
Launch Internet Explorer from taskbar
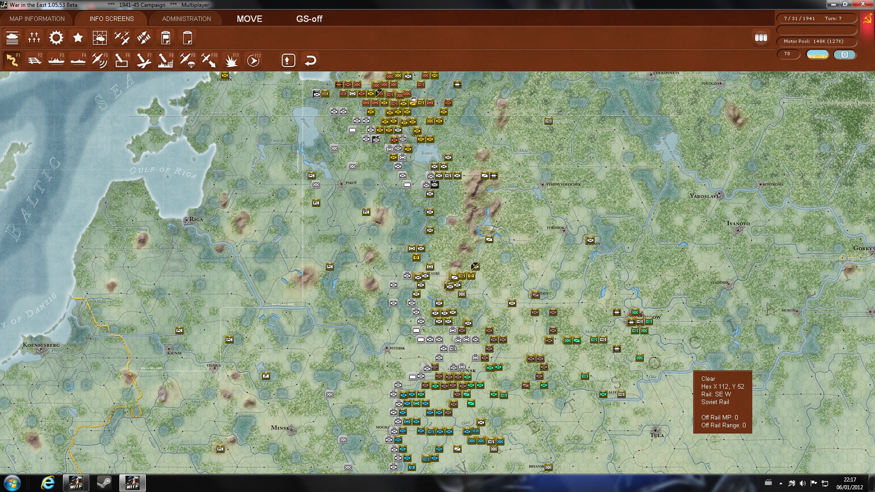48,483
